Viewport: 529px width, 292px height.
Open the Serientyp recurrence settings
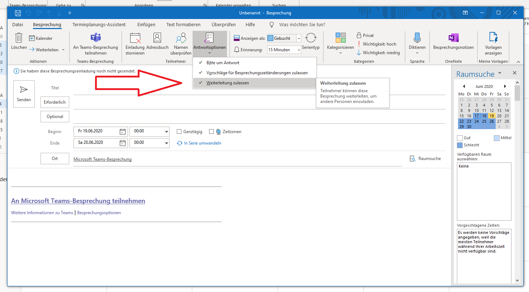click(311, 38)
